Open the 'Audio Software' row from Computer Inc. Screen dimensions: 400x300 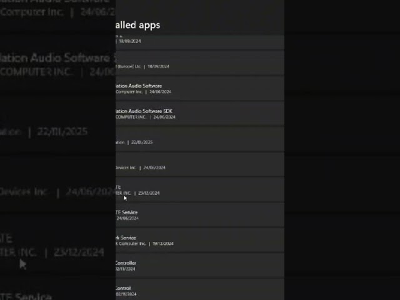coord(200,88)
